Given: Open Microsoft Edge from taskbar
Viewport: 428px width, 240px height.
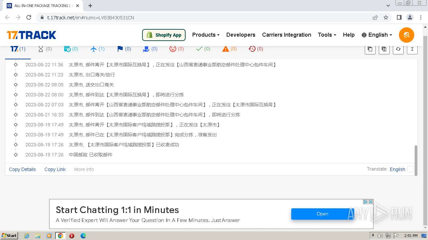Looking at the screenshot, I should 83,236.
